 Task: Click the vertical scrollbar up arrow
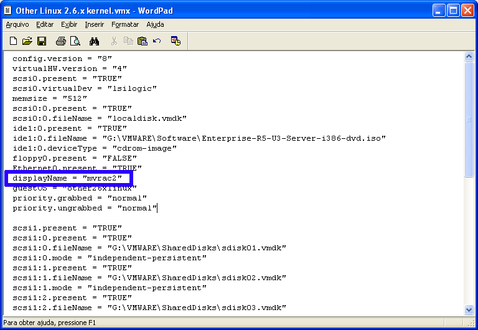tap(469, 57)
